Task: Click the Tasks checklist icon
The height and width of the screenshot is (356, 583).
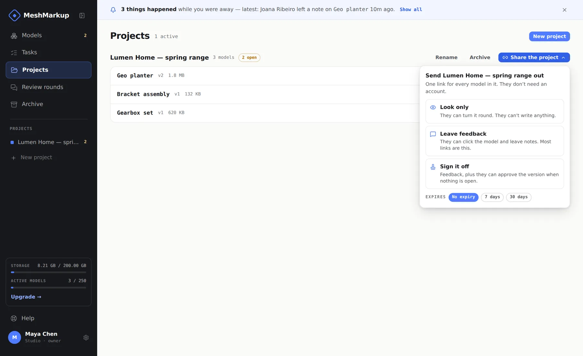Action: (14, 52)
